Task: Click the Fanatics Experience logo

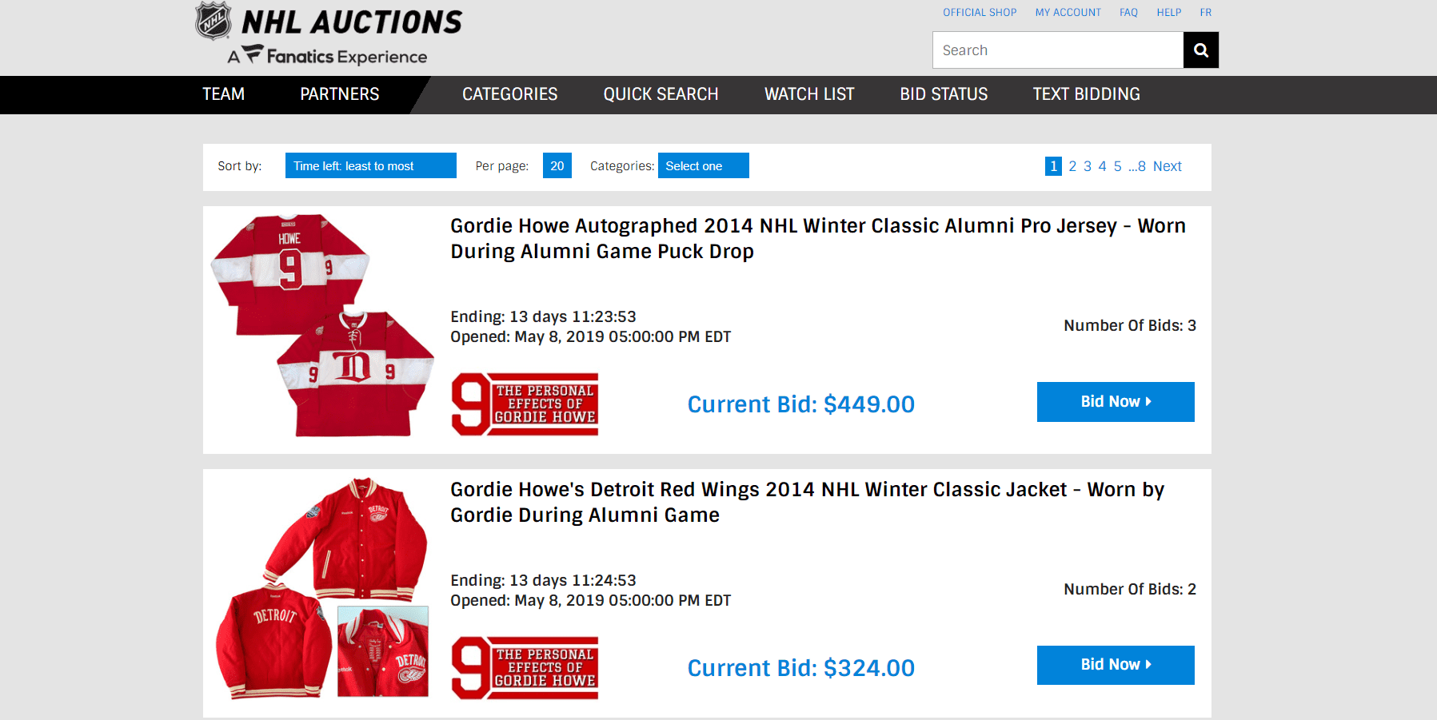Action: [x=327, y=55]
